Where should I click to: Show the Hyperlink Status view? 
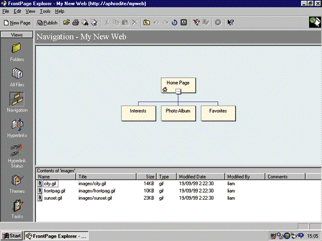(x=17, y=152)
